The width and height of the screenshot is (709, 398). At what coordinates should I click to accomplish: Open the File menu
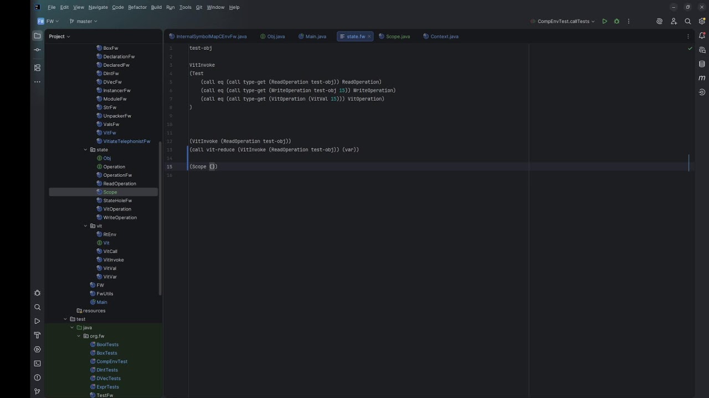52,7
